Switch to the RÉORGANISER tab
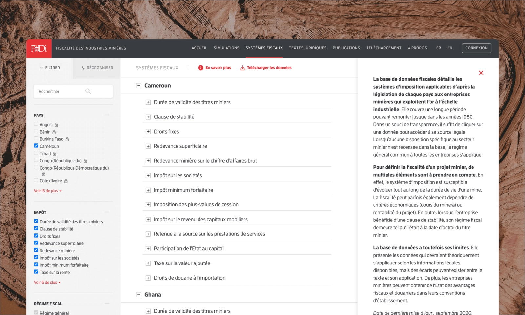 click(97, 68)
